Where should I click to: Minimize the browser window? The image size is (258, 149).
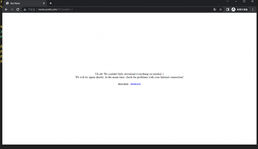236,1
